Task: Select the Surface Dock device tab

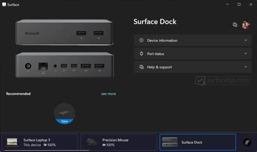Action: click(x=197, y=142)
